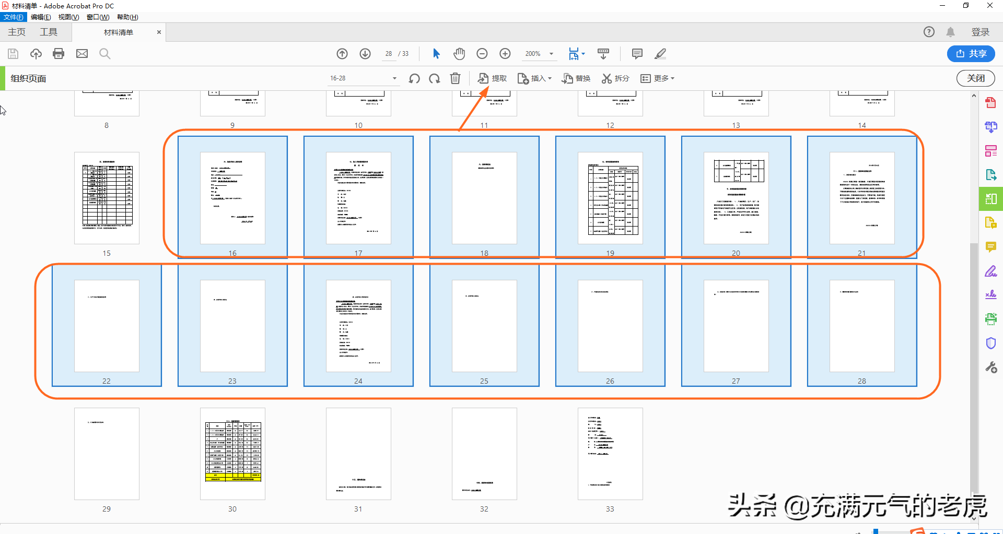Click 共享 share button
The height and width of the screenshot is (534, 1003).
tap(971, 54)
